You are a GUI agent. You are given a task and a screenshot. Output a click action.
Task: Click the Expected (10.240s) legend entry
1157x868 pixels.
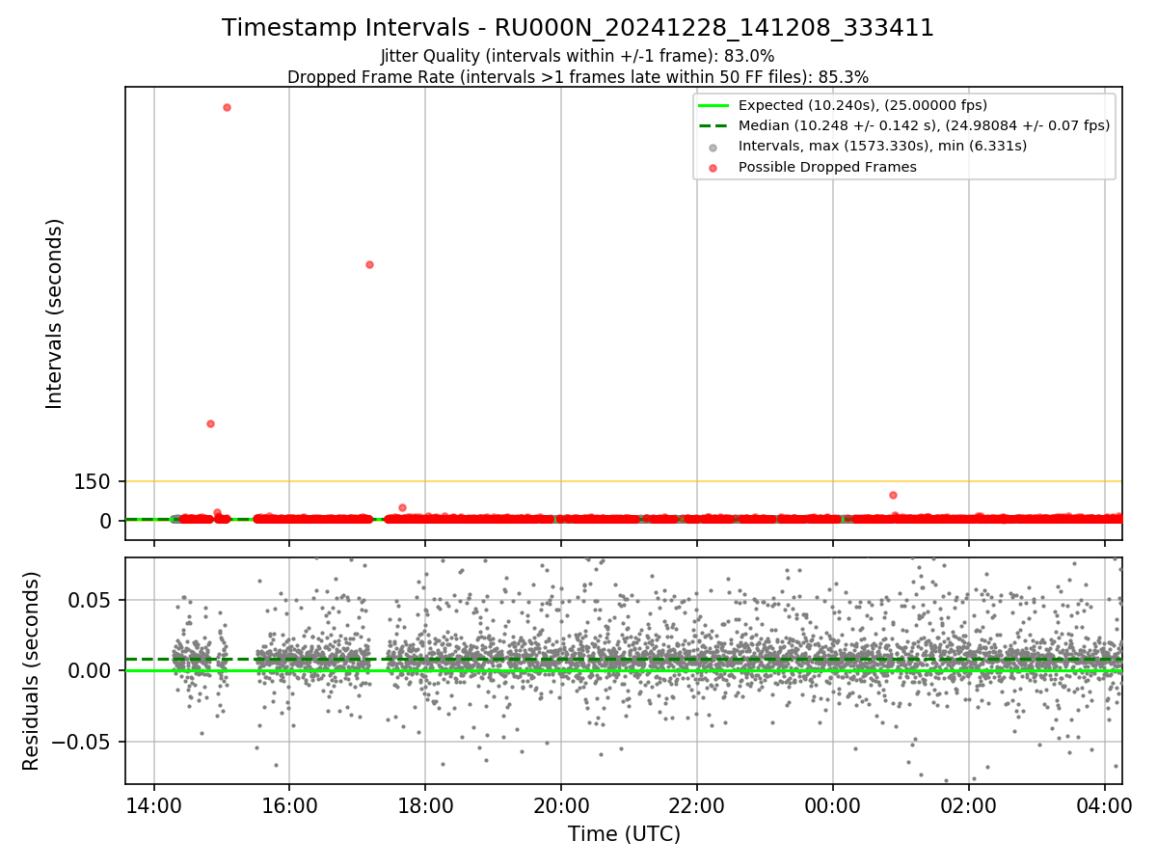point(863,105)
